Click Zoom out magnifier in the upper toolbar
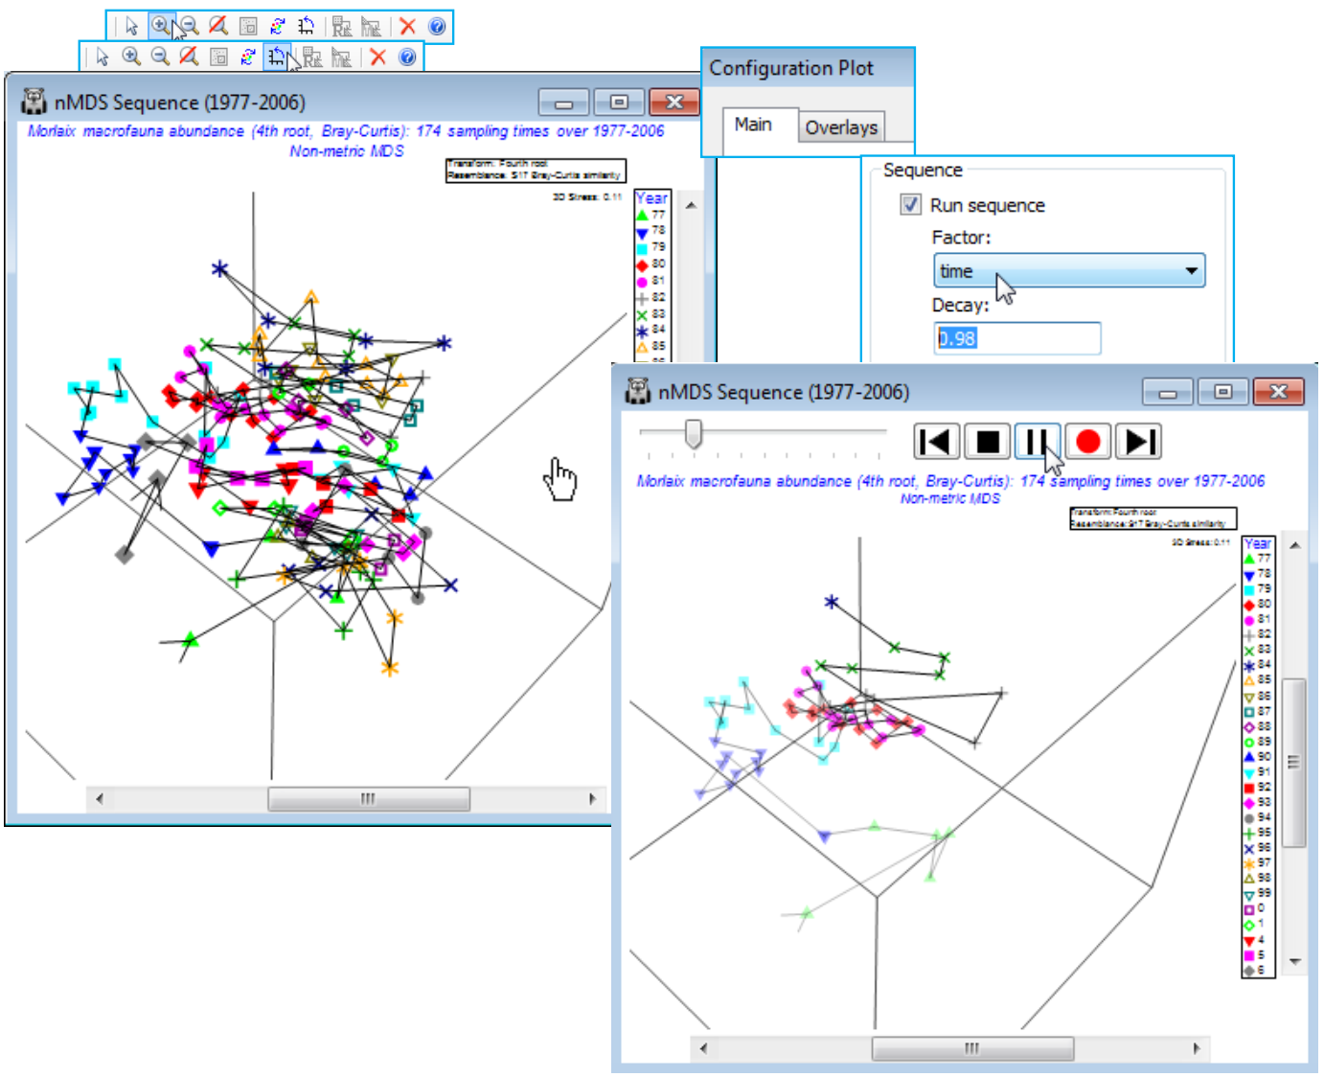This screenshot has height=1077, width=1324. pos(190,27)
